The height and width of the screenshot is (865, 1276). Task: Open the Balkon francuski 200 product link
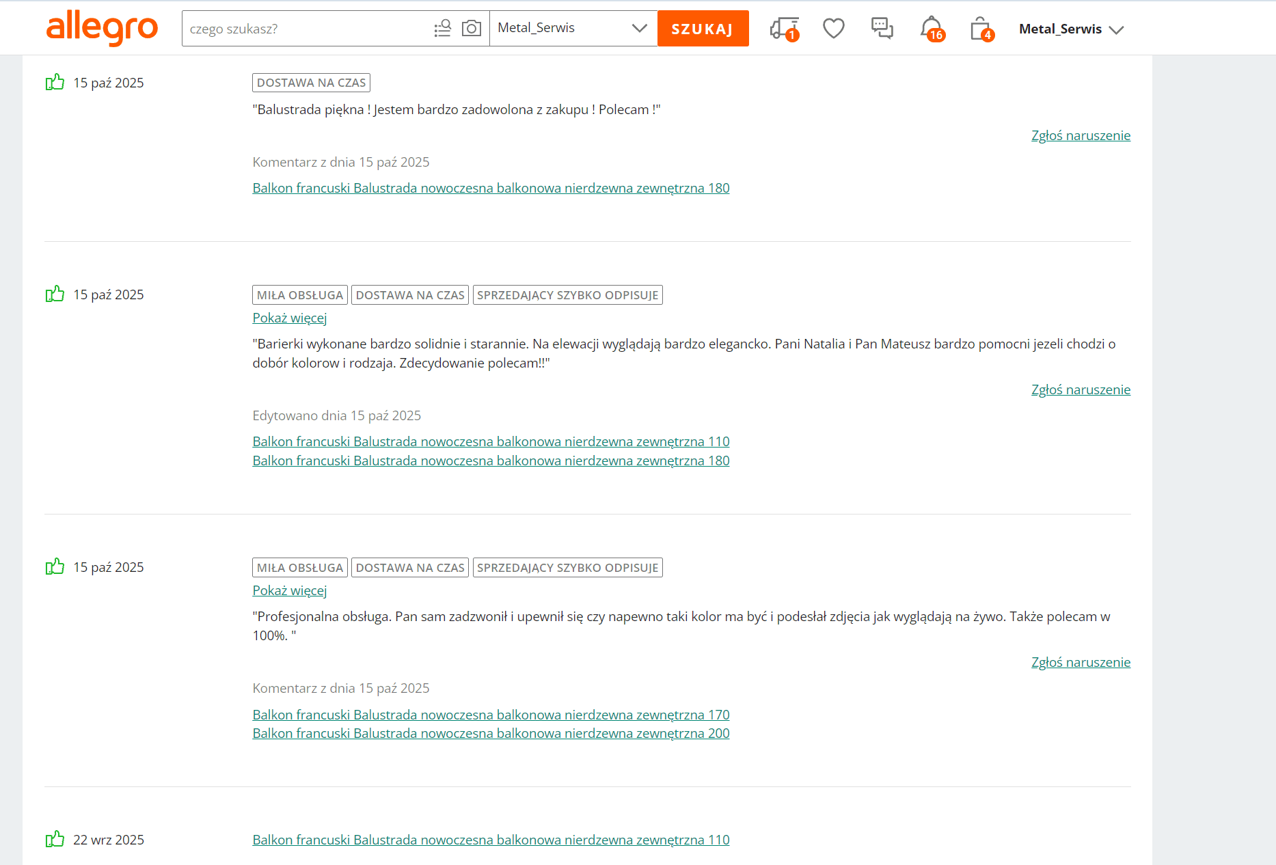[x=491, y=733]
